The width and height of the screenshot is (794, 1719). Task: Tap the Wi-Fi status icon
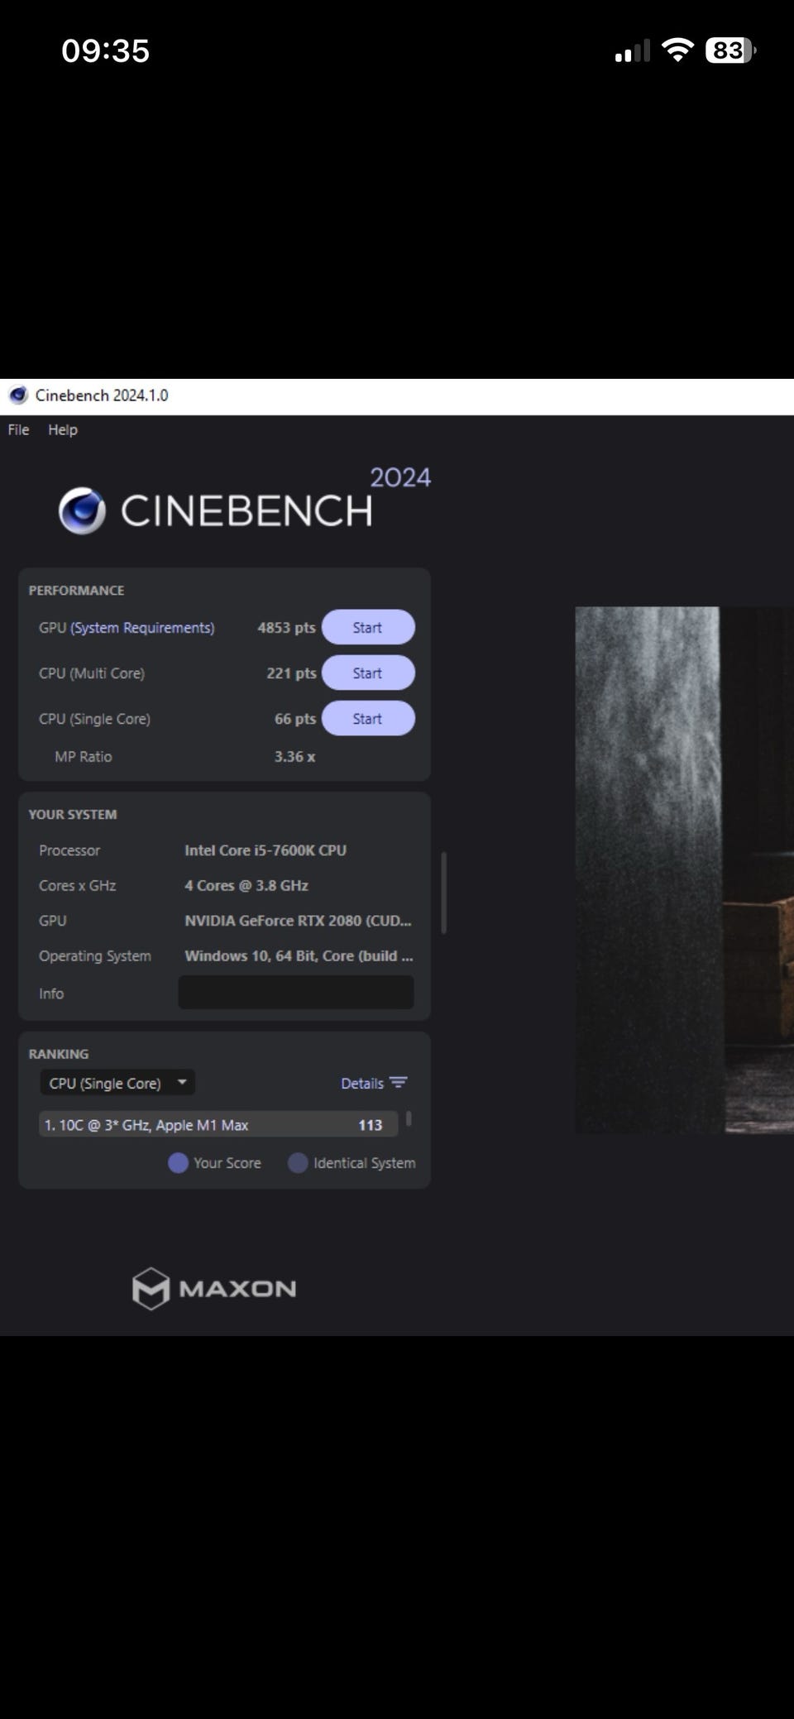pyautogui.click(x=678, y=50)
